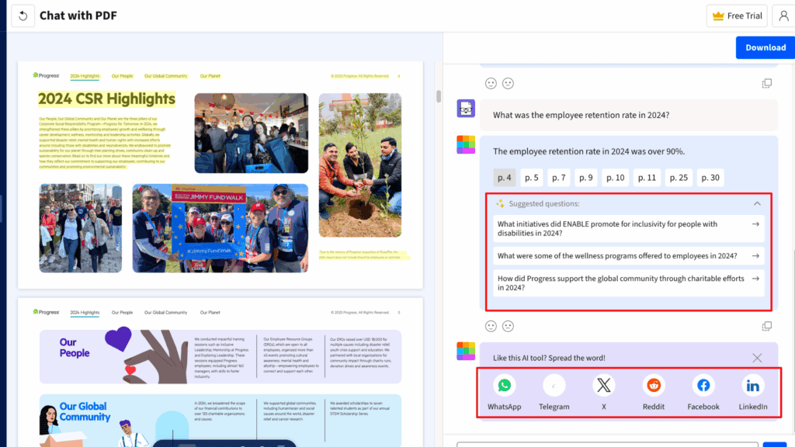Share via the WhatsApp icon
This screenshot has height=447, width=795.
pyautogui.click(x=505, y=386)
